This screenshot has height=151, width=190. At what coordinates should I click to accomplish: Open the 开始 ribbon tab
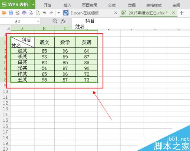[47, 5]
